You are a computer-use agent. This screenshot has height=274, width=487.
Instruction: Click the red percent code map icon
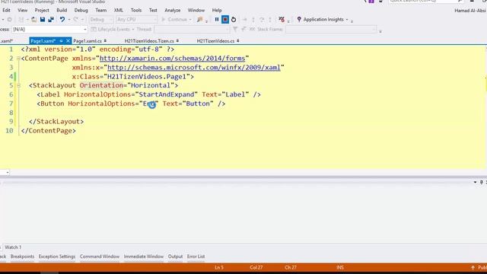click(282, 20)
